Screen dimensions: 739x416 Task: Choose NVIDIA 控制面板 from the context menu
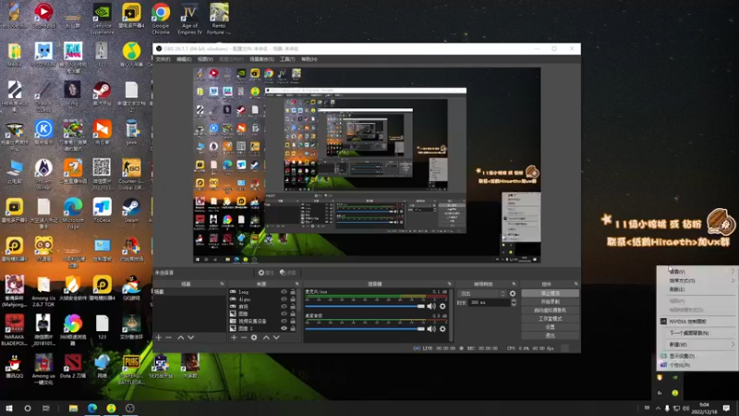(697, 322)
